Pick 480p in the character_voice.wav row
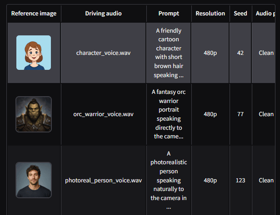 (x=210, y=53)
